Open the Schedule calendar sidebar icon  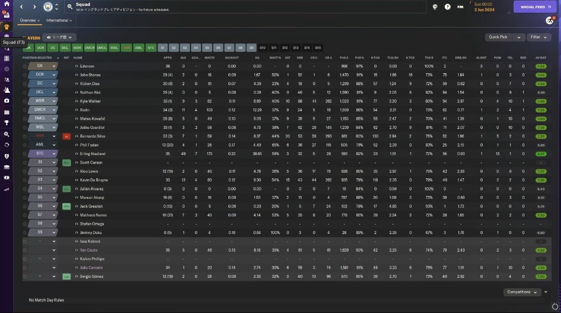point(7,112)
